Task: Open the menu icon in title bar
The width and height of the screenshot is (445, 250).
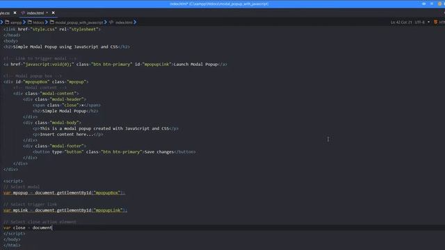Action: [432, 3]
